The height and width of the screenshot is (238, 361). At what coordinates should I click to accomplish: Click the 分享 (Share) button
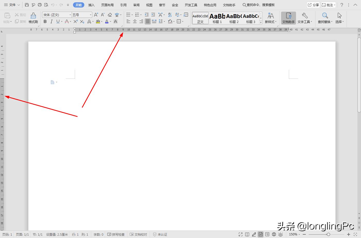point(313,5)
